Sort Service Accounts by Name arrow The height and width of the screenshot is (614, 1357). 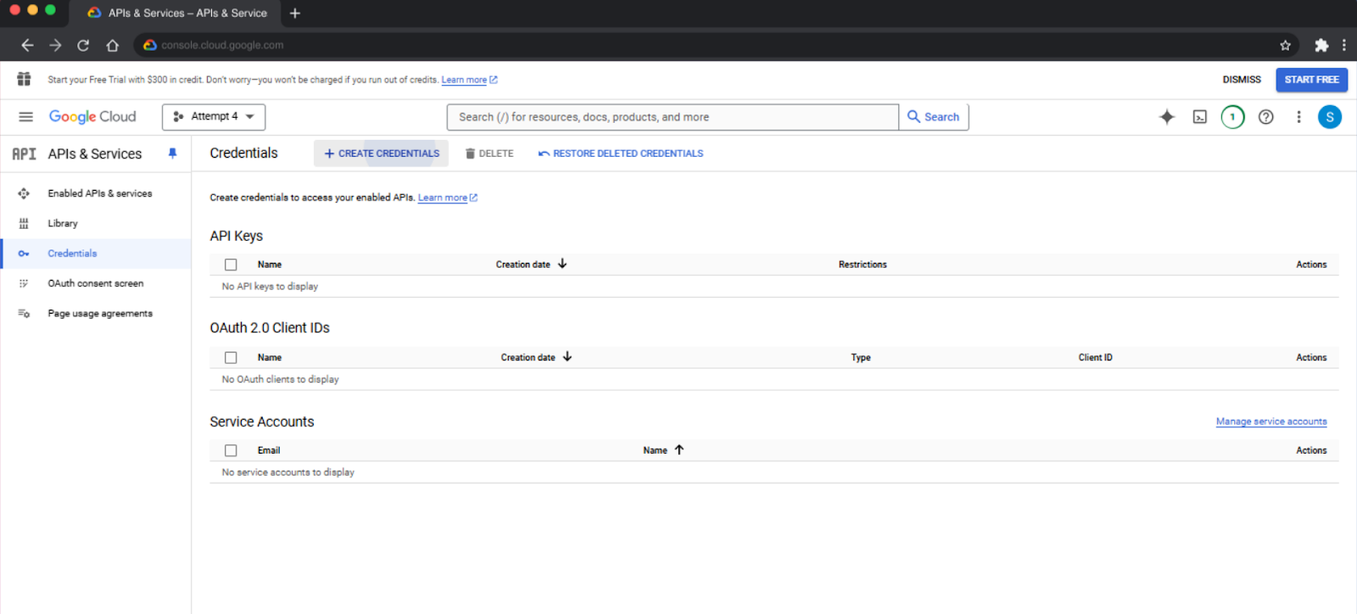[x=679, y=449]
